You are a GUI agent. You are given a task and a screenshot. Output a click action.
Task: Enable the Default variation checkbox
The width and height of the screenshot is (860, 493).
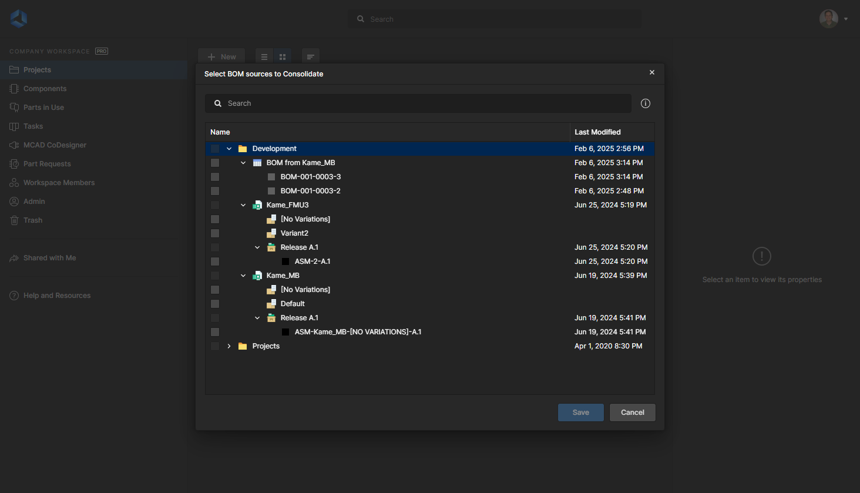[x=215, y=304]
